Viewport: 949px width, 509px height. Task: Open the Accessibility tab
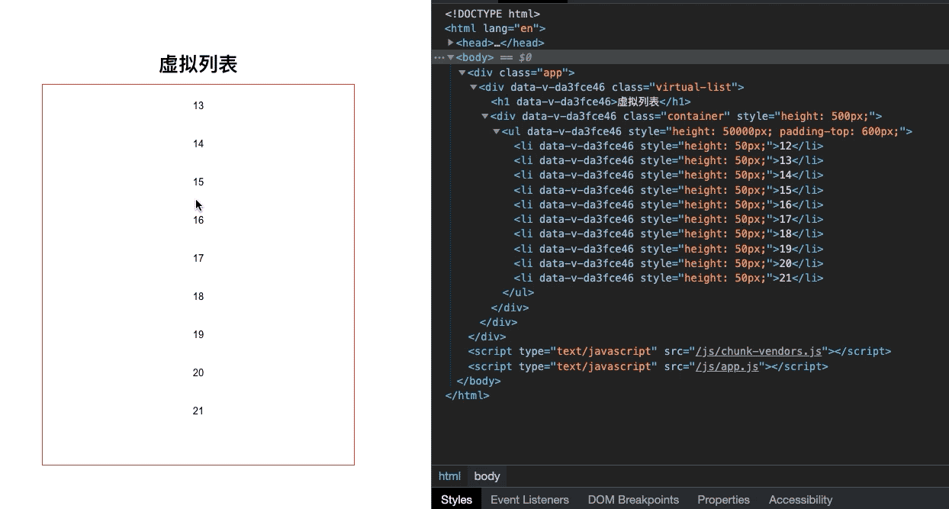tap(800, 500)
